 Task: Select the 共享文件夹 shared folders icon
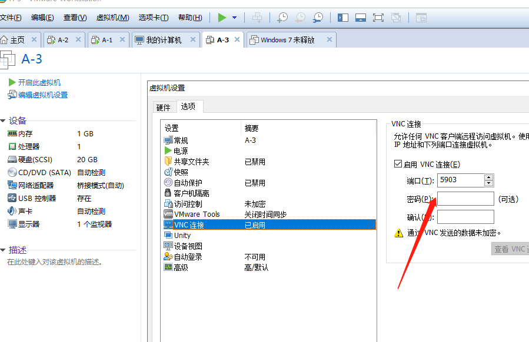click(168, 161)
